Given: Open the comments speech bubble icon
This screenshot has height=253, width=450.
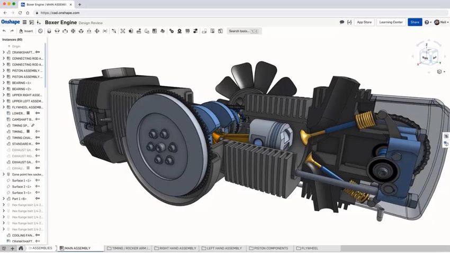Looking at the screenshot, I should coord(342,22).
